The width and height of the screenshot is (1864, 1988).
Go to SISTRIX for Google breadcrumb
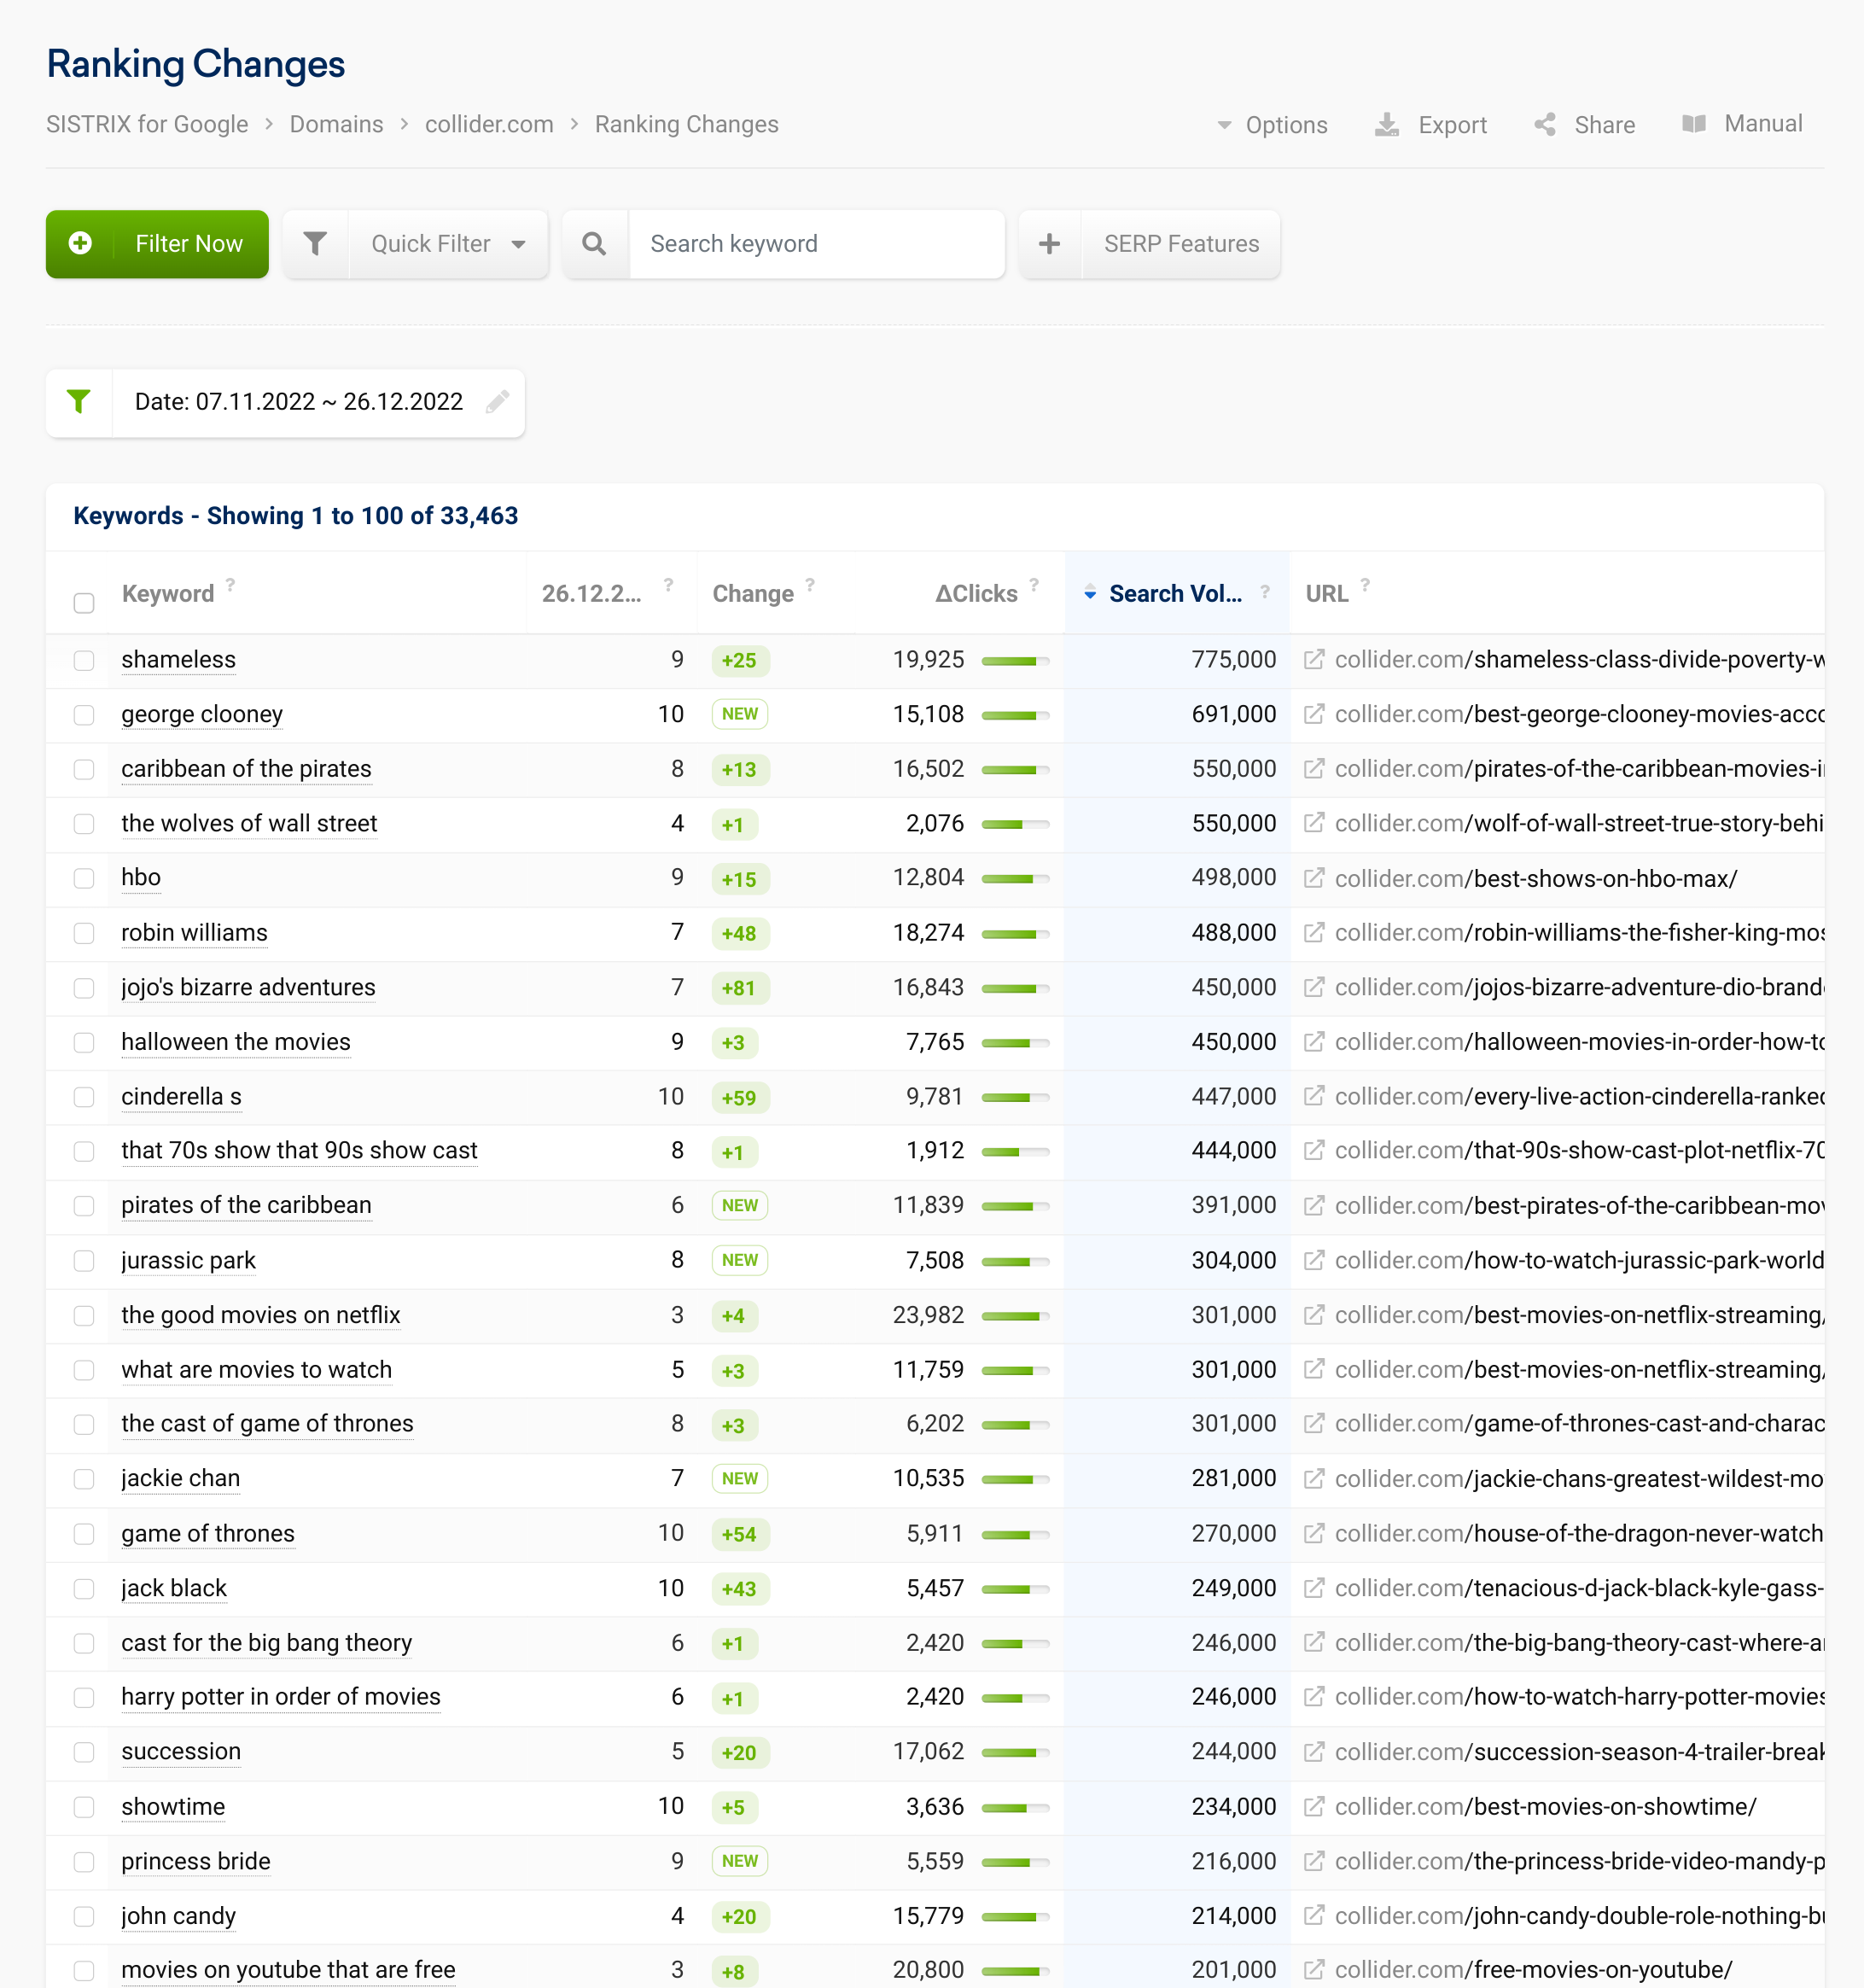pyautogui.click(x=147, y=124)
